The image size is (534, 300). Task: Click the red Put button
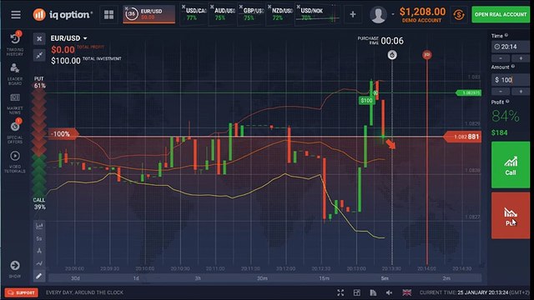pos(510,215)
